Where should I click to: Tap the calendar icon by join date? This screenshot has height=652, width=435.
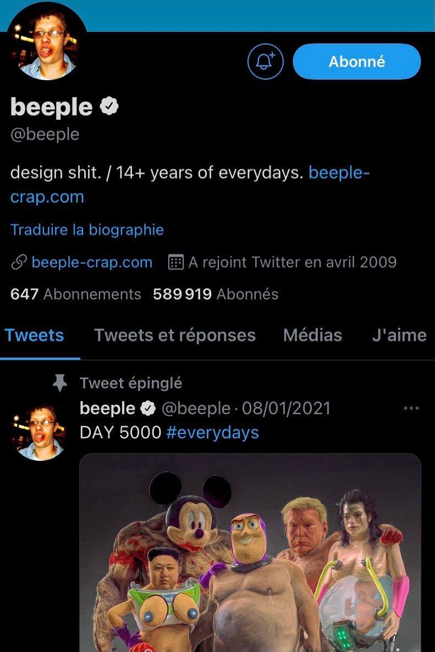coord(175,262)
